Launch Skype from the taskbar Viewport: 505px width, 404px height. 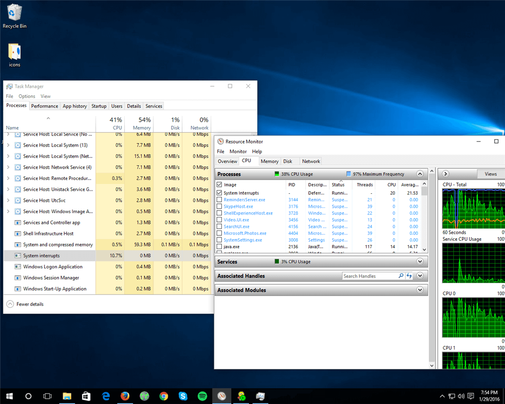tap(183, 396)
